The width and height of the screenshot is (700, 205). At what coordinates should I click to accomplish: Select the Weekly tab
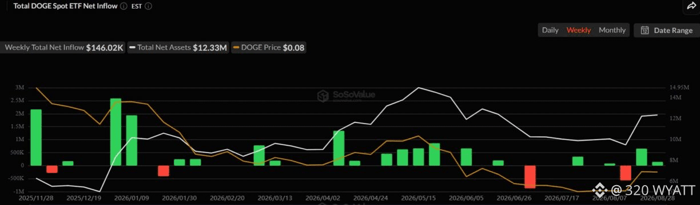(579, 30)
